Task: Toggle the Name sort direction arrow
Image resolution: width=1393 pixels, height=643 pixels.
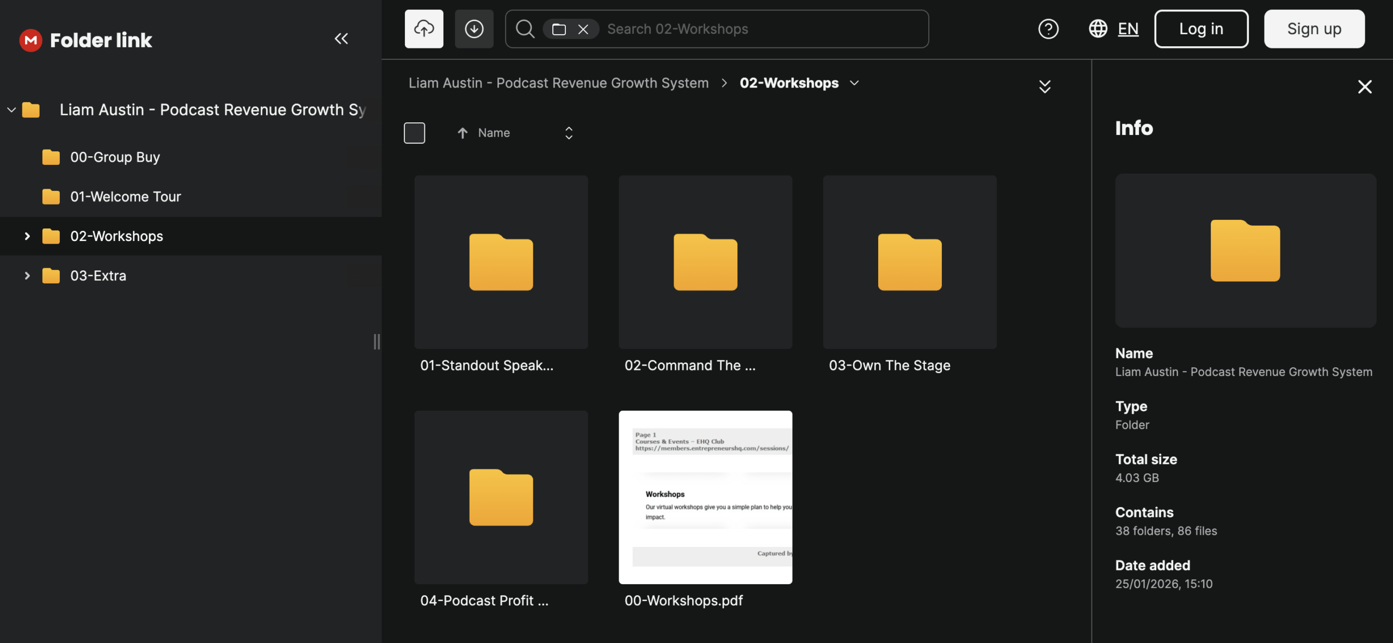Action: point(463,133)
